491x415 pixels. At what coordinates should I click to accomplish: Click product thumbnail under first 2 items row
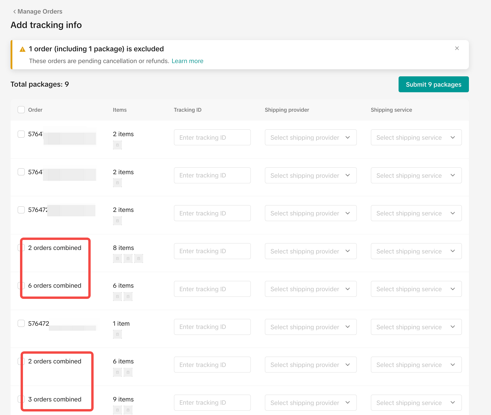click(x=117, y=145)
